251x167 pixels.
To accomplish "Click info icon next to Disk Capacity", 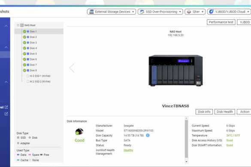I will pos(148,135).
